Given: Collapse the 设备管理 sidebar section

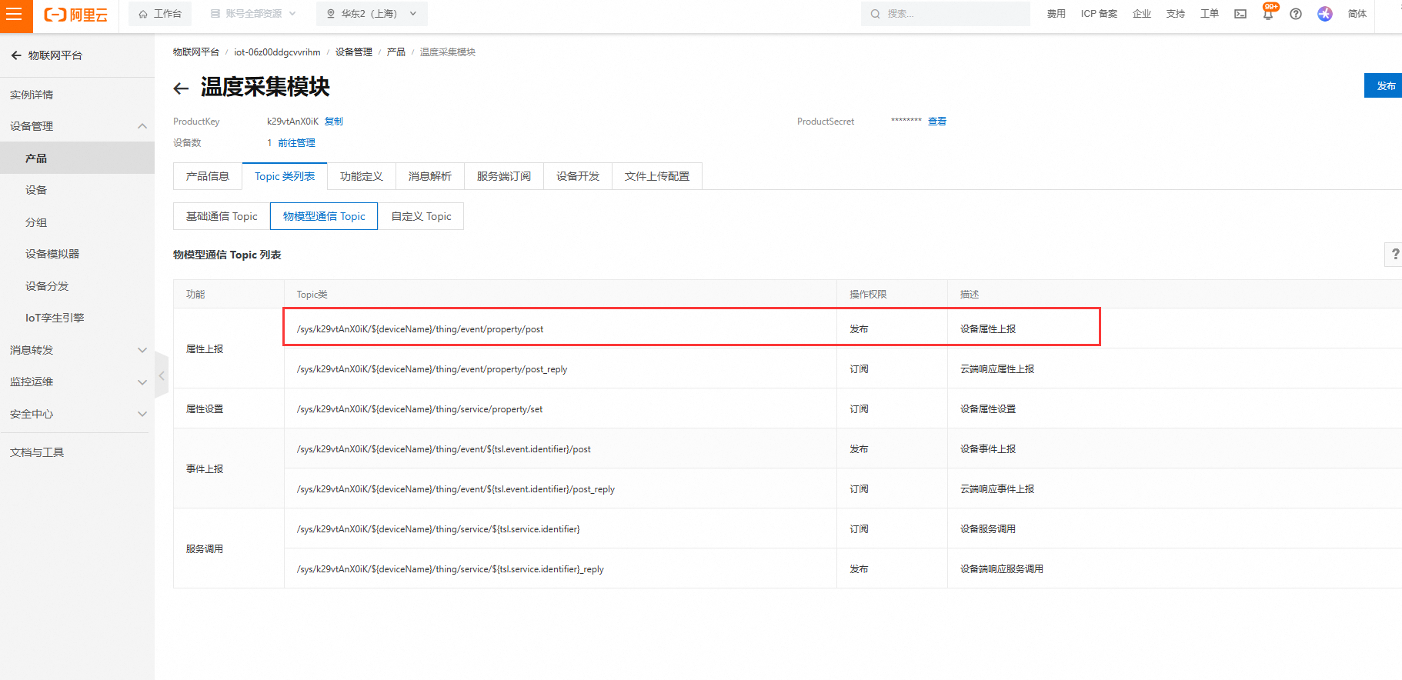Looking at the screenshot, I should [x=142, y=126].
